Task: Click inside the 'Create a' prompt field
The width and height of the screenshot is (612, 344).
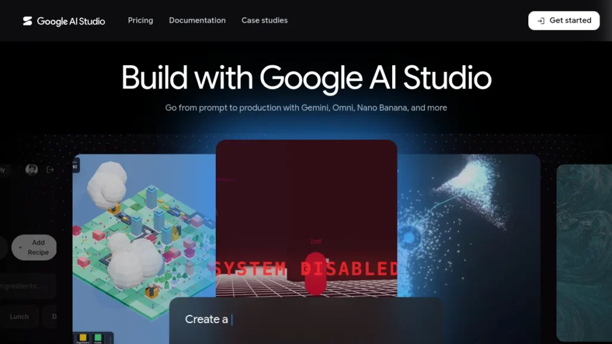Action: (x=305, y=320)
